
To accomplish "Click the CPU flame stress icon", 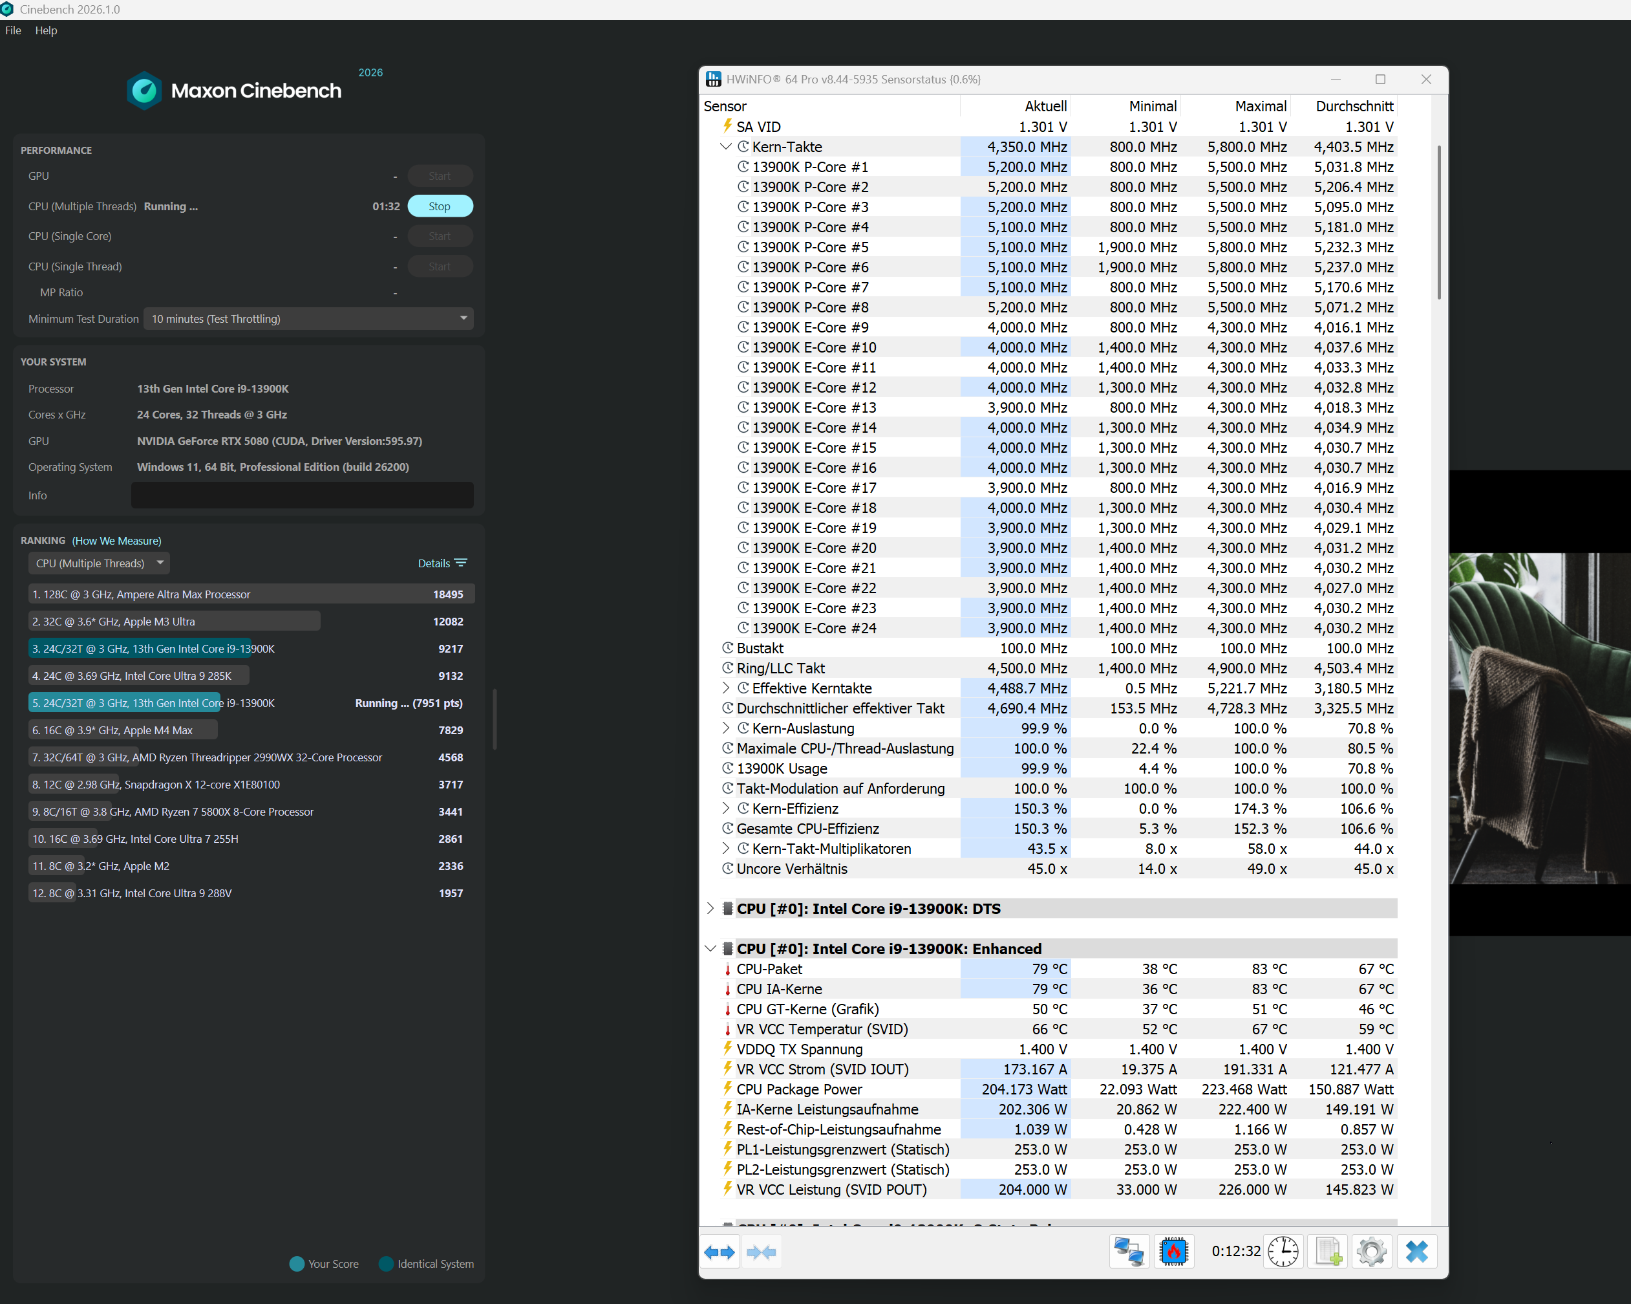I will (1173, 1252).
